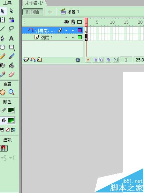Viewport: 144px width, 193px height.
Task: Center the frame in the timeline
Action: point(88,60)
